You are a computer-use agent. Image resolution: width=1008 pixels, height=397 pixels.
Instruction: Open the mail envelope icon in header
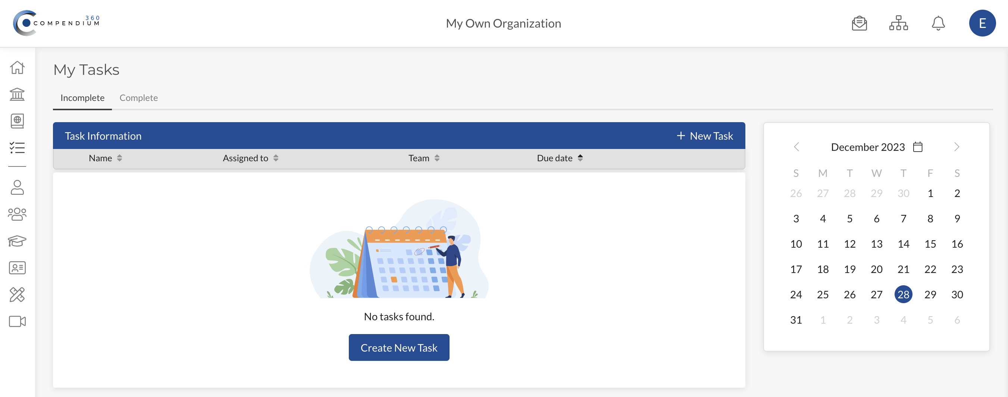click(x=859, y=23)
